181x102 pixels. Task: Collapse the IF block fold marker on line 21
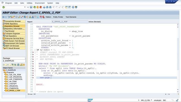click(x=35, y=50)
